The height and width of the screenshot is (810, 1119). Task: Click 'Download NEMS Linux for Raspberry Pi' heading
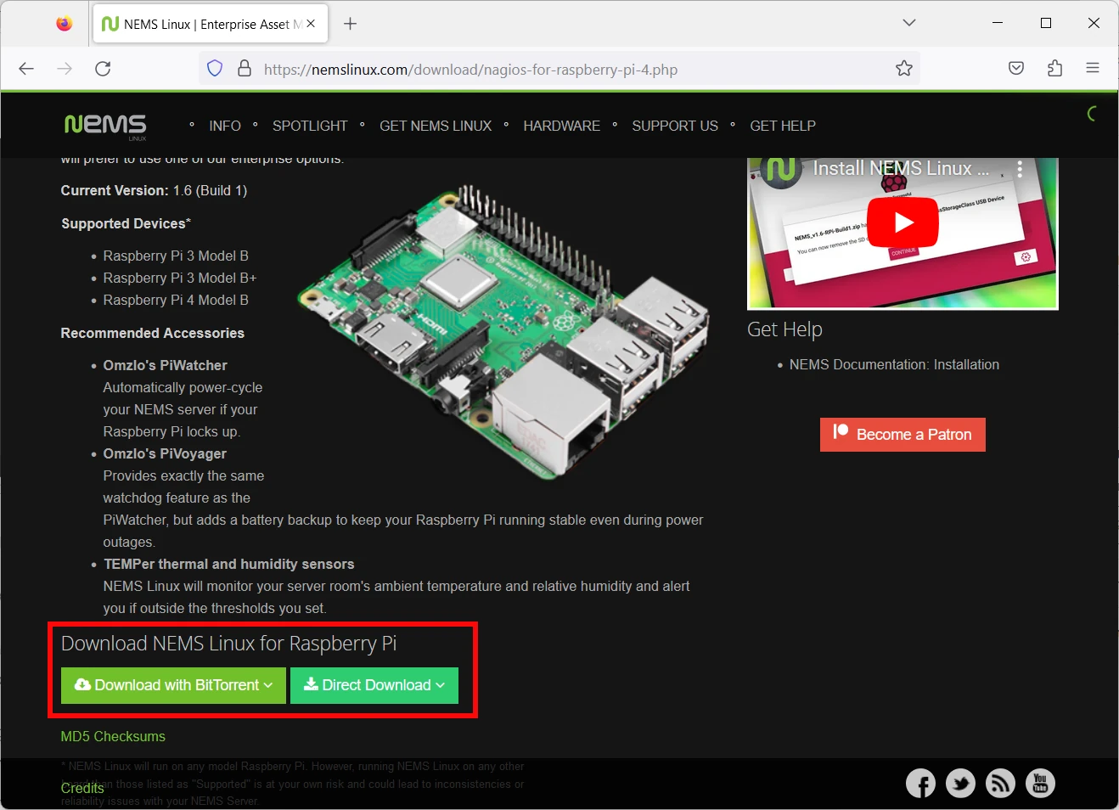[x=229, y=644]
